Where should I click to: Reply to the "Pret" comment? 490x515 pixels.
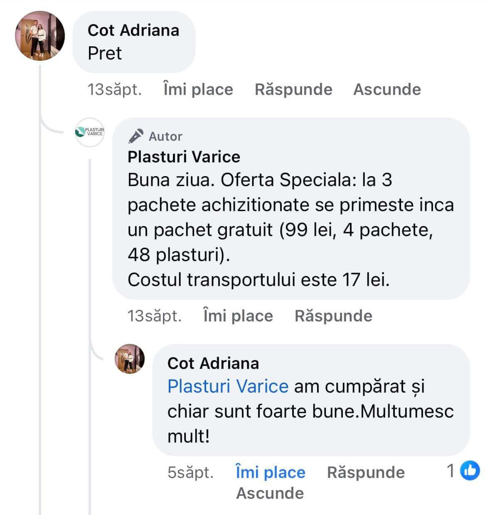pos(293,90)
